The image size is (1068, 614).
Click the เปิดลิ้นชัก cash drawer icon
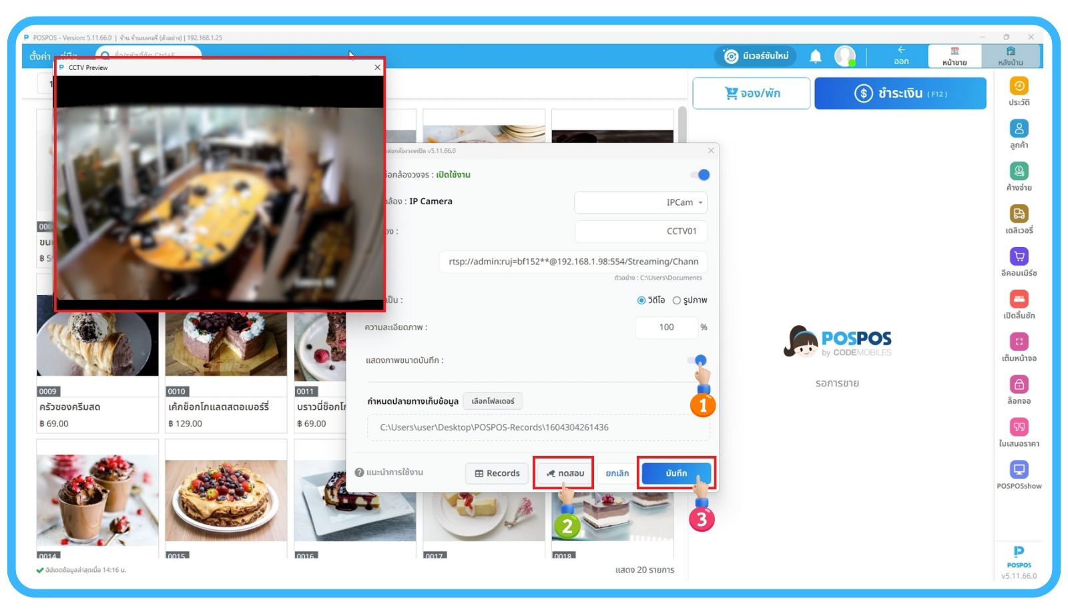click(1019, 300)
